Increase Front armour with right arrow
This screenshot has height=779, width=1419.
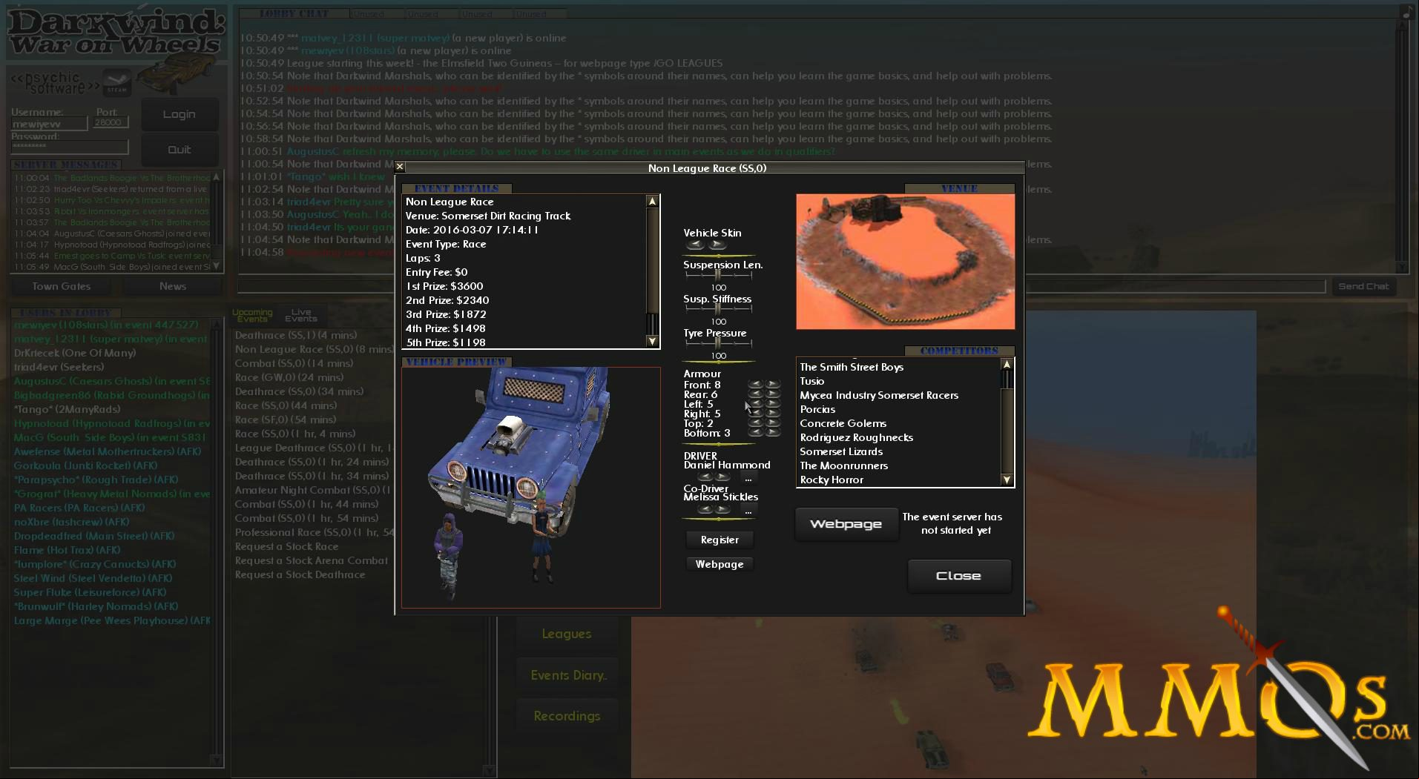point(773,385)
